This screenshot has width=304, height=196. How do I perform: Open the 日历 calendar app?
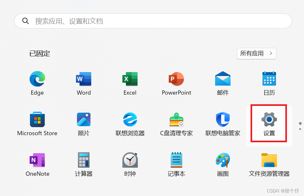pos(269,83)
